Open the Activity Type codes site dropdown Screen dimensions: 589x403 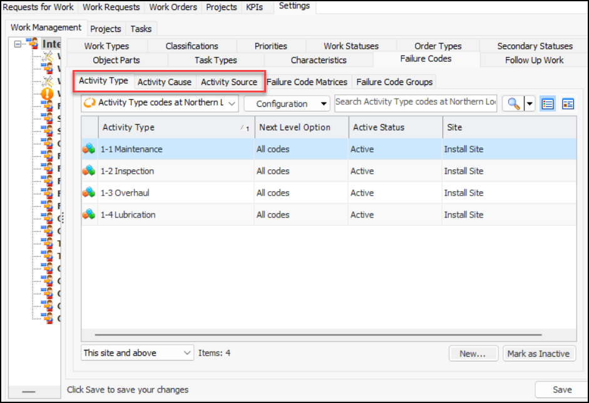(160, 103)
